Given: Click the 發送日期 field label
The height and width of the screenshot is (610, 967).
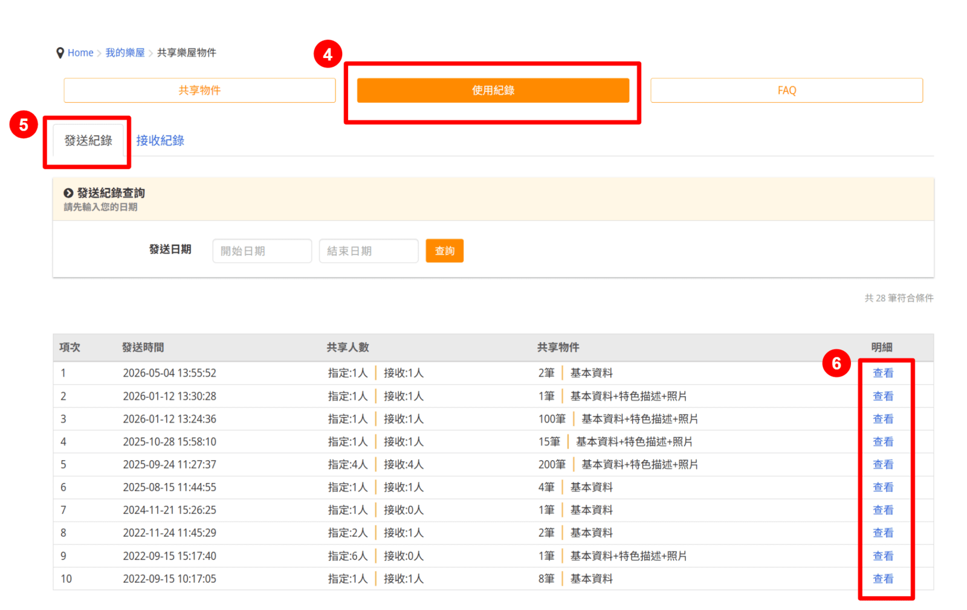Looking at the screenshot, I should [x=170, y=249].
